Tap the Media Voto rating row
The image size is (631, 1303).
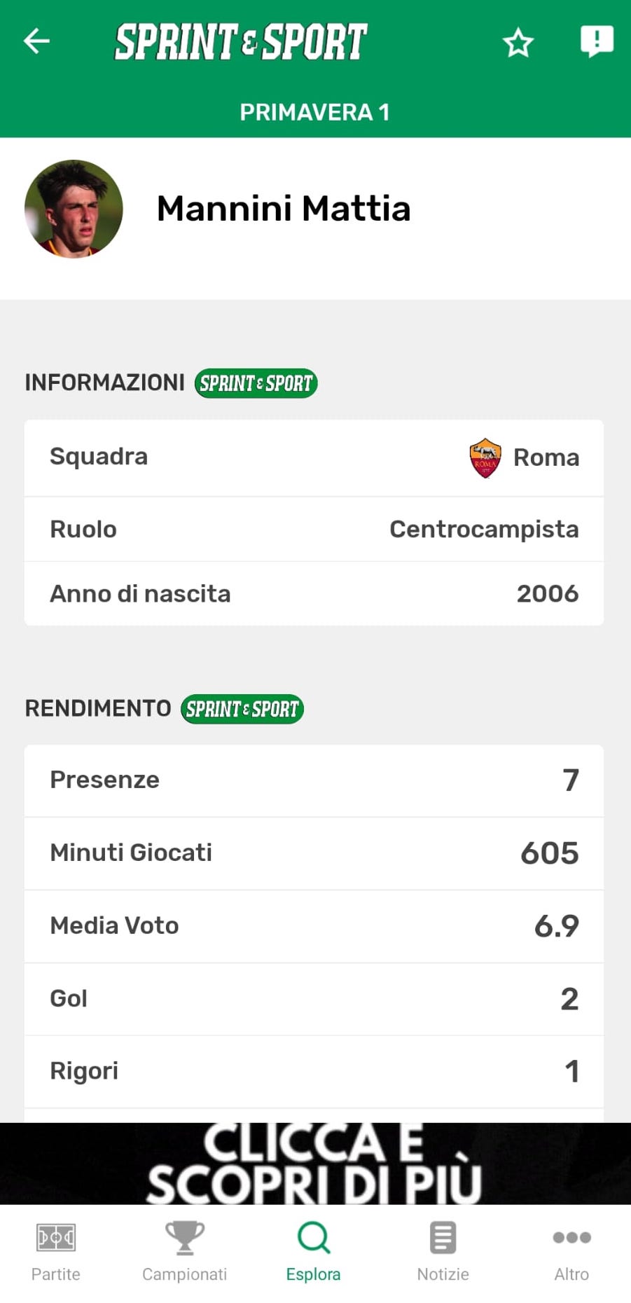click(314, 926)
